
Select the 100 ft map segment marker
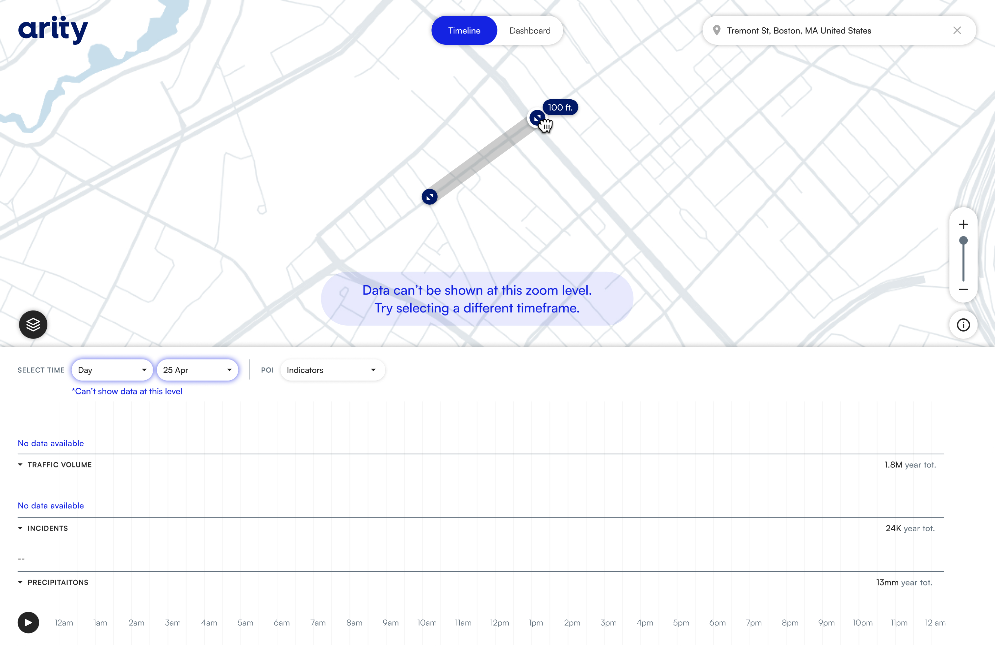tap(538, 118)
